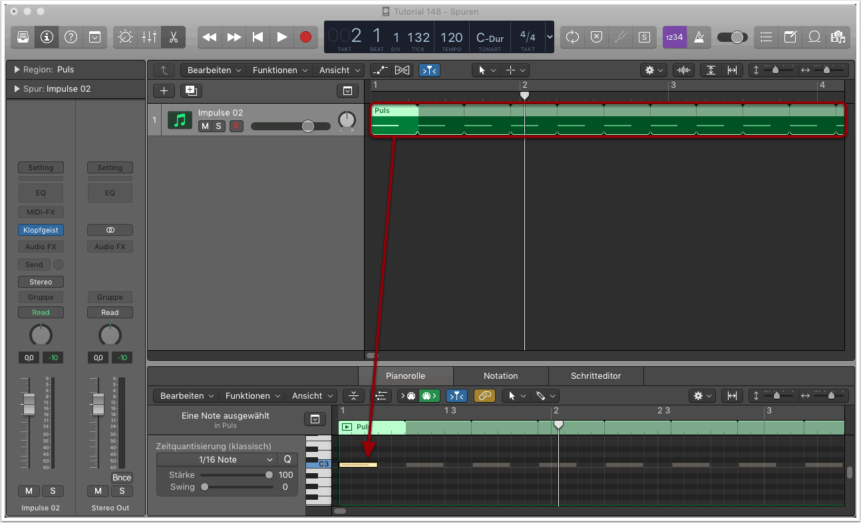The width and height of the screenshot is (861, 523).
Task: Switch to the Schritteditor tab
Action: coord(596,375)
